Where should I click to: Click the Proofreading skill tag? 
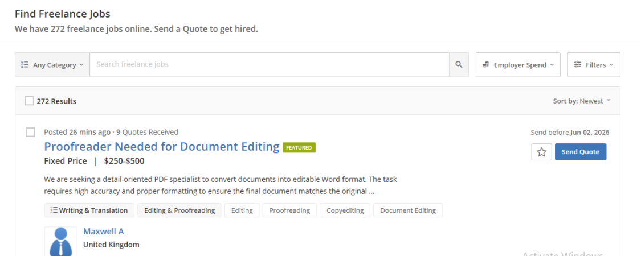[289, 210]
